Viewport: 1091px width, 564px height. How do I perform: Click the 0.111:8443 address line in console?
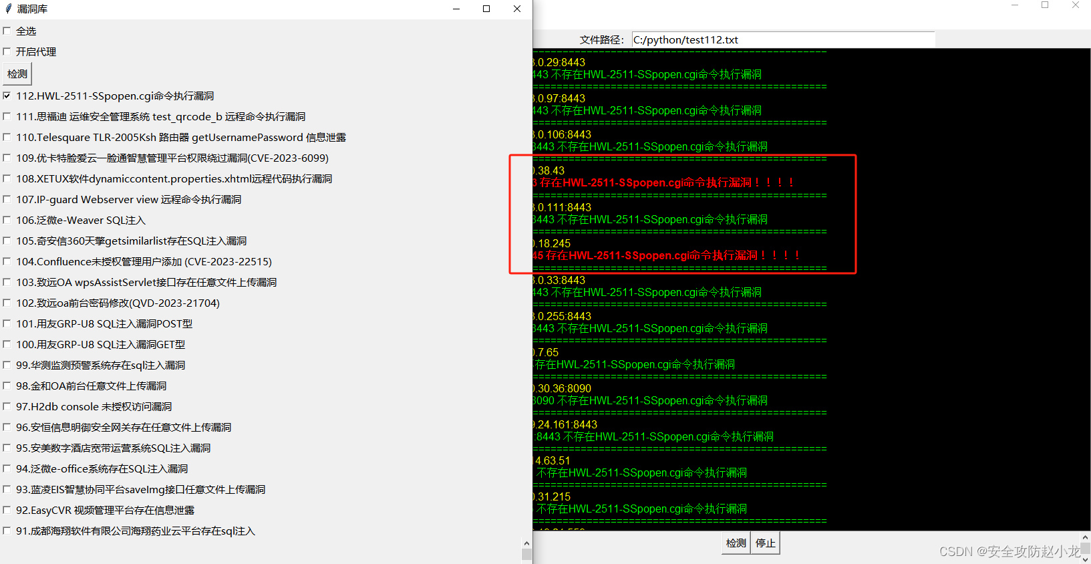point(563,207)
